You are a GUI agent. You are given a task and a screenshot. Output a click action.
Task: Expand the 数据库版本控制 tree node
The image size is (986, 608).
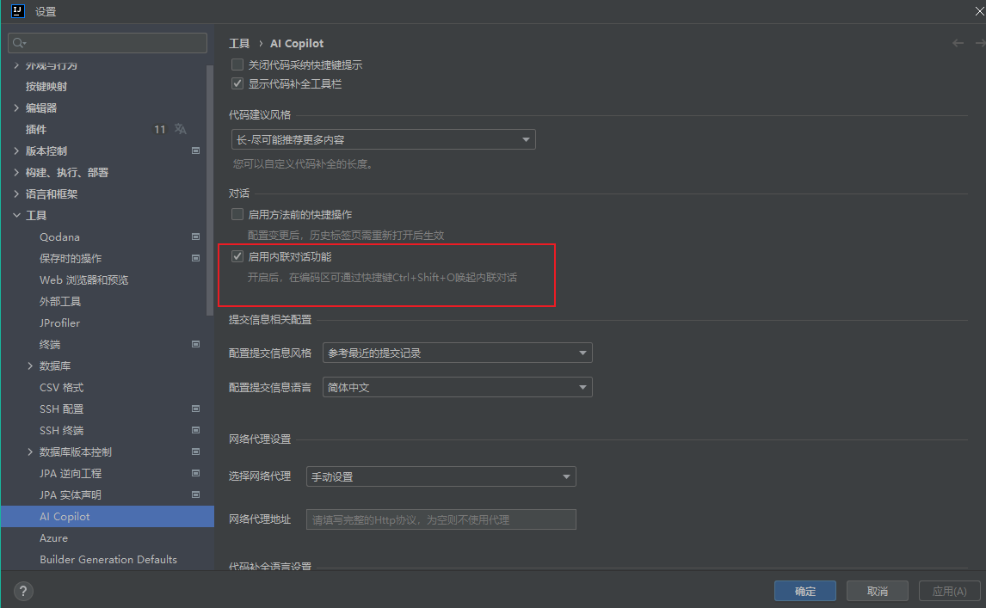pos(30,452)
